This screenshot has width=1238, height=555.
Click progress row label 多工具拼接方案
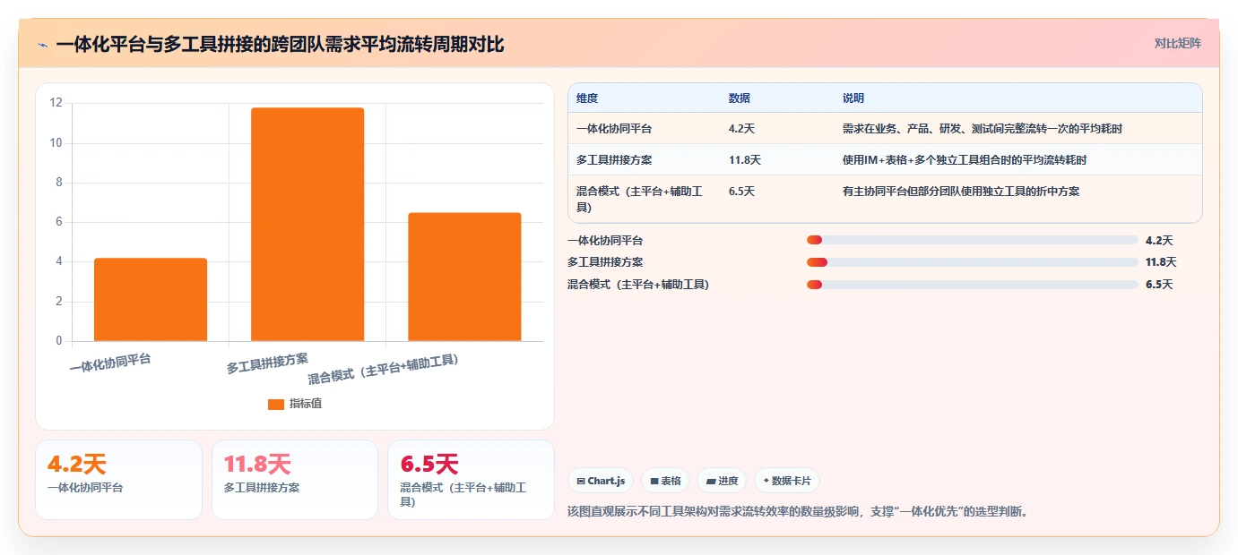coord(605,262)
